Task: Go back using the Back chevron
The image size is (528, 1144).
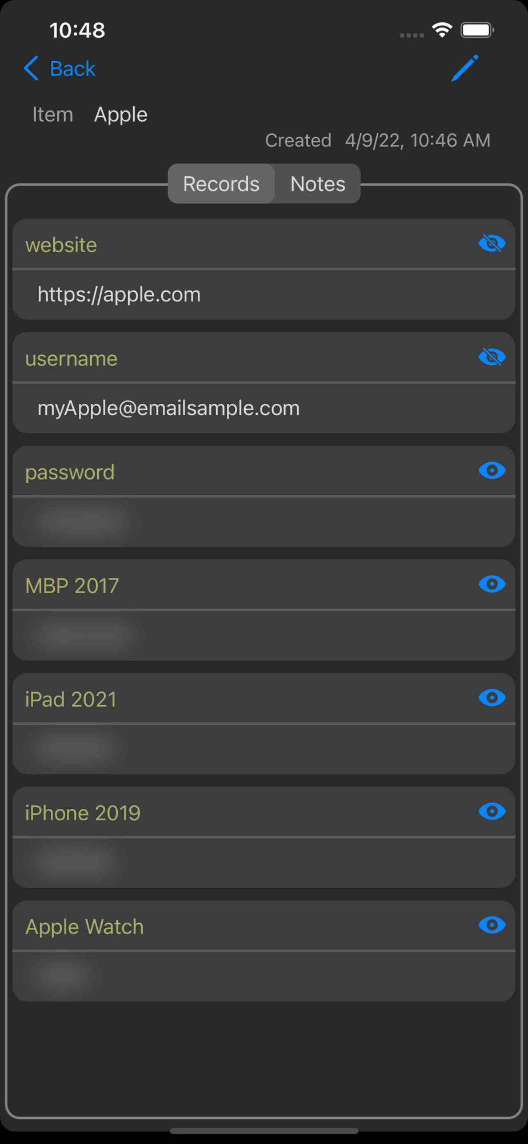Action: pos(31,69)
